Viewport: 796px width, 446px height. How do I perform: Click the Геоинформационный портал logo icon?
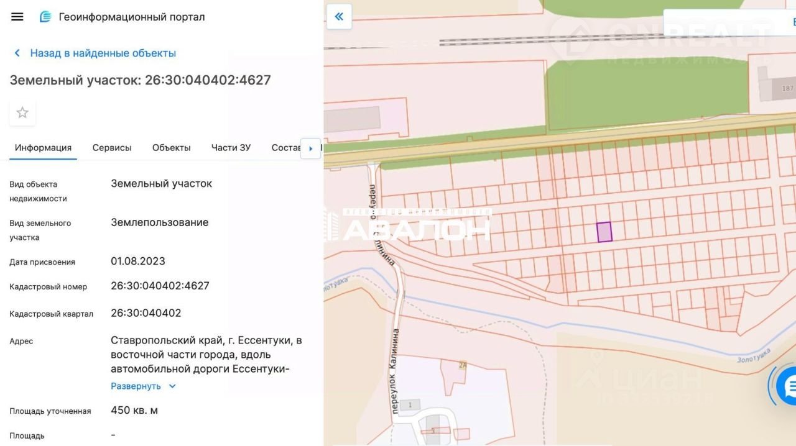click(45, 17)
